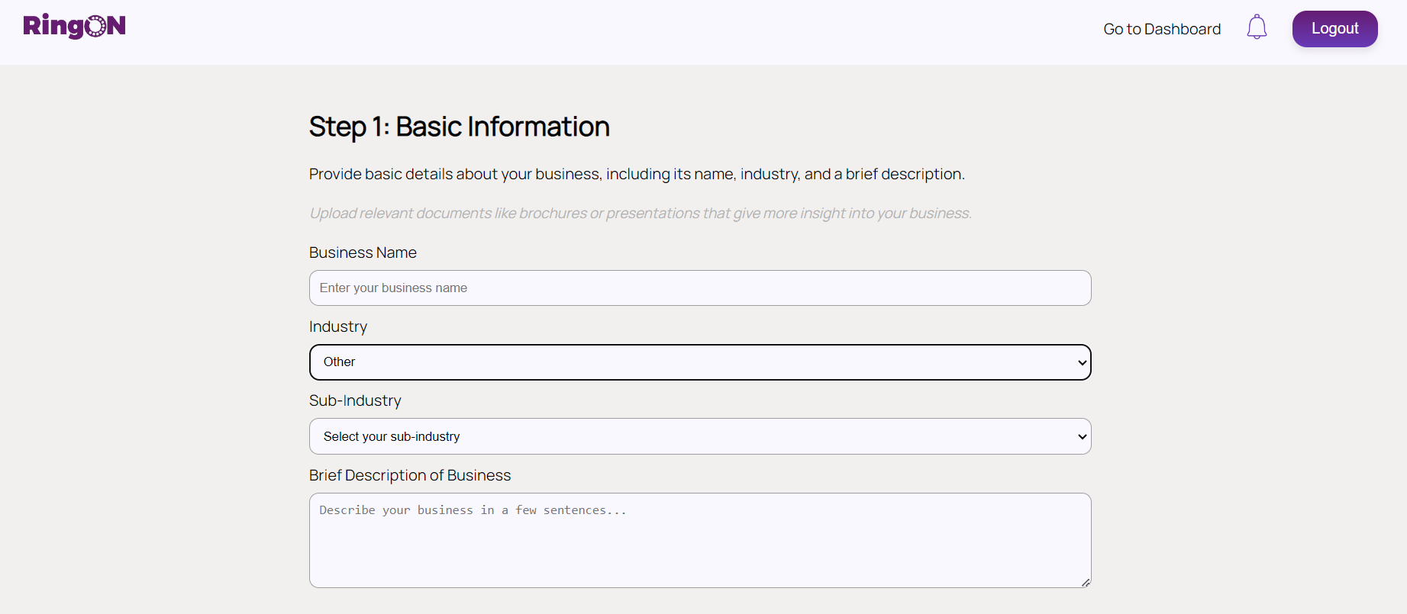Click the 'Provide basic details' intro paragraph

point(637,174)
